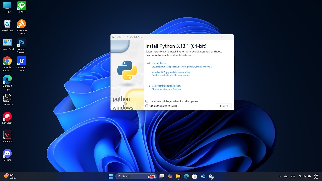Cancel the Python setup
Image resolution: width=322 pixels, height=181 pixels.
pyautogui.click(x=224, y=106)
